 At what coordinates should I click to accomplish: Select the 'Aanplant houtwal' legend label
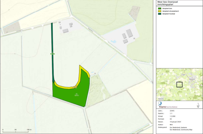169,14
